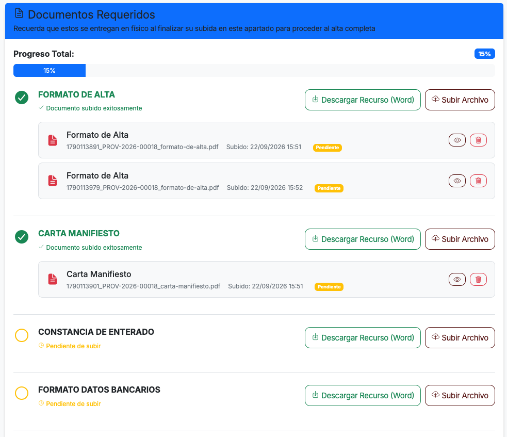Click the CARTA MANIFIESTO section heading
507x437 pixels.
(79, 234)
